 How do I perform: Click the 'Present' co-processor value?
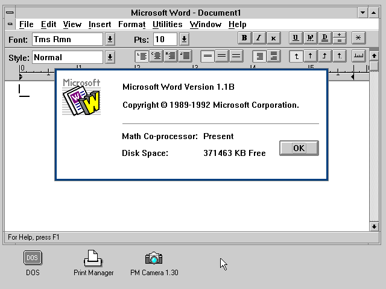point(218,136)
